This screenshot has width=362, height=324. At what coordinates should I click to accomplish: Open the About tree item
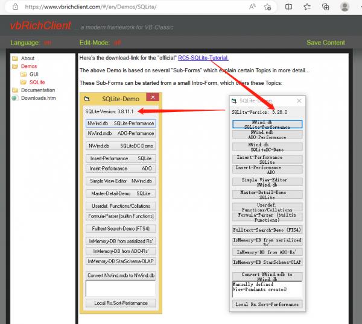(28, 58)
